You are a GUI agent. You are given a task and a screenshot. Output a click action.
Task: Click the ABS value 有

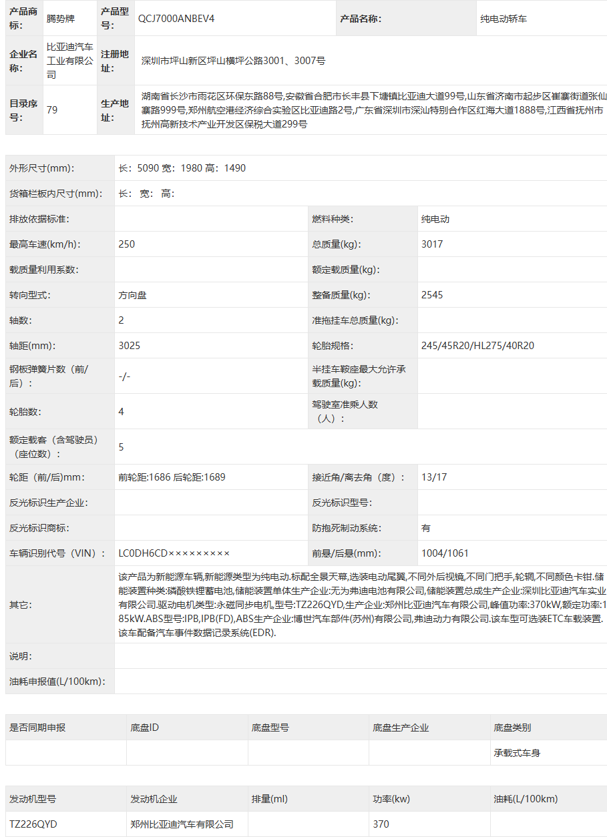point(426,528)
